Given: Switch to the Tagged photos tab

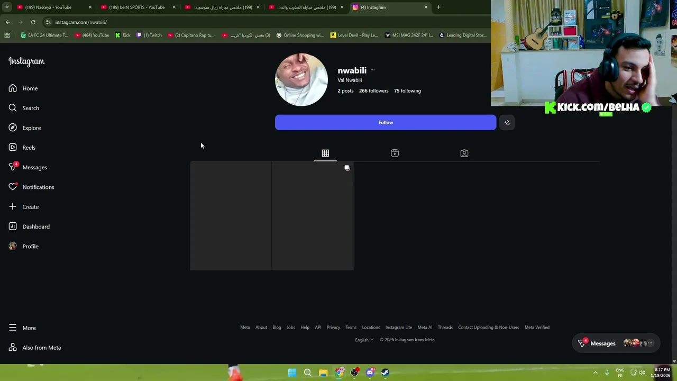Looking at the screenshot, I should pyautogui.click(x=464, y=153).
